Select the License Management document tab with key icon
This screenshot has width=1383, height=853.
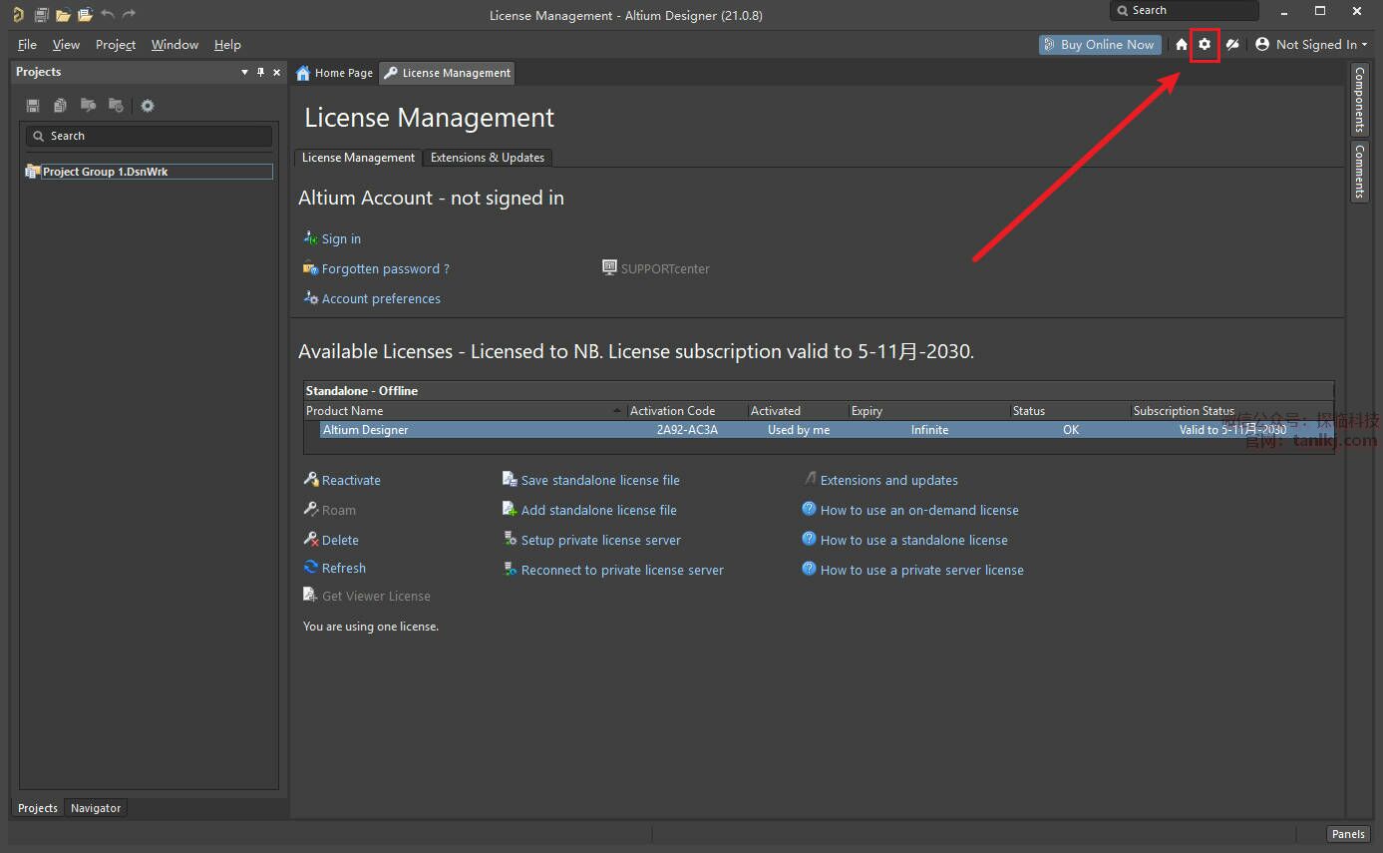(448, 73)
